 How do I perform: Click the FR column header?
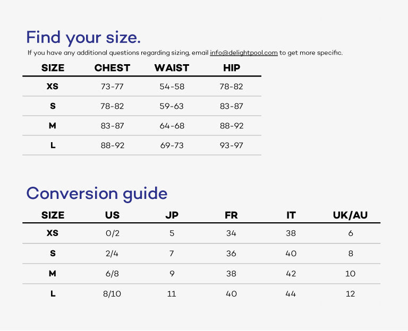point(231,215)
